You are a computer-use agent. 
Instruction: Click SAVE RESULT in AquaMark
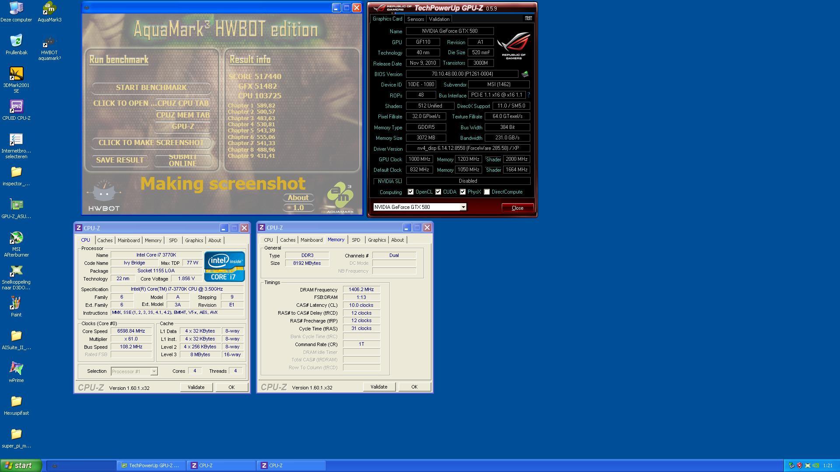pos(120,160)
